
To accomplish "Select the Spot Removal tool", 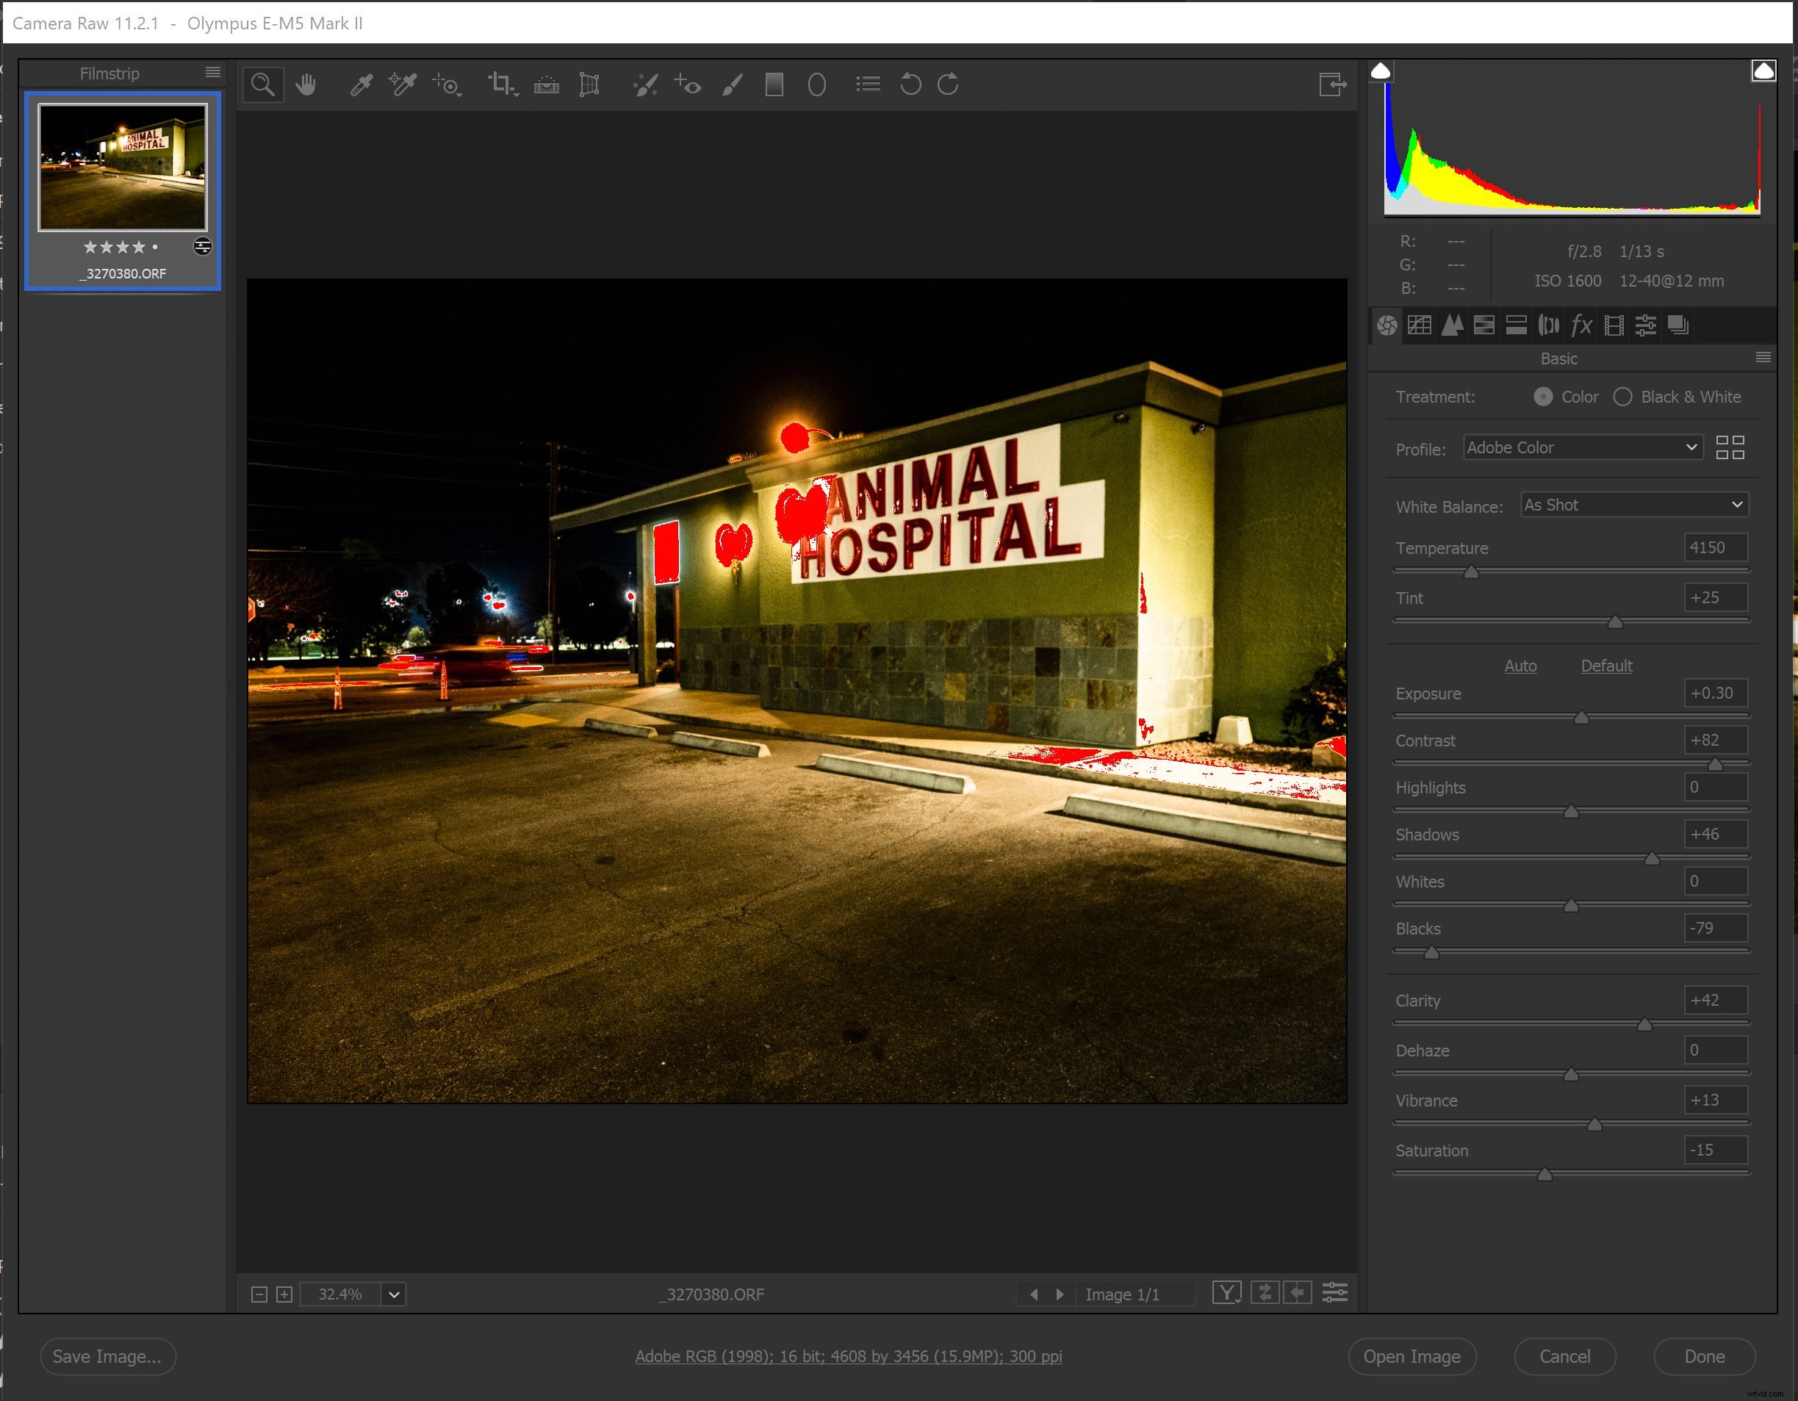I will 647,84.
